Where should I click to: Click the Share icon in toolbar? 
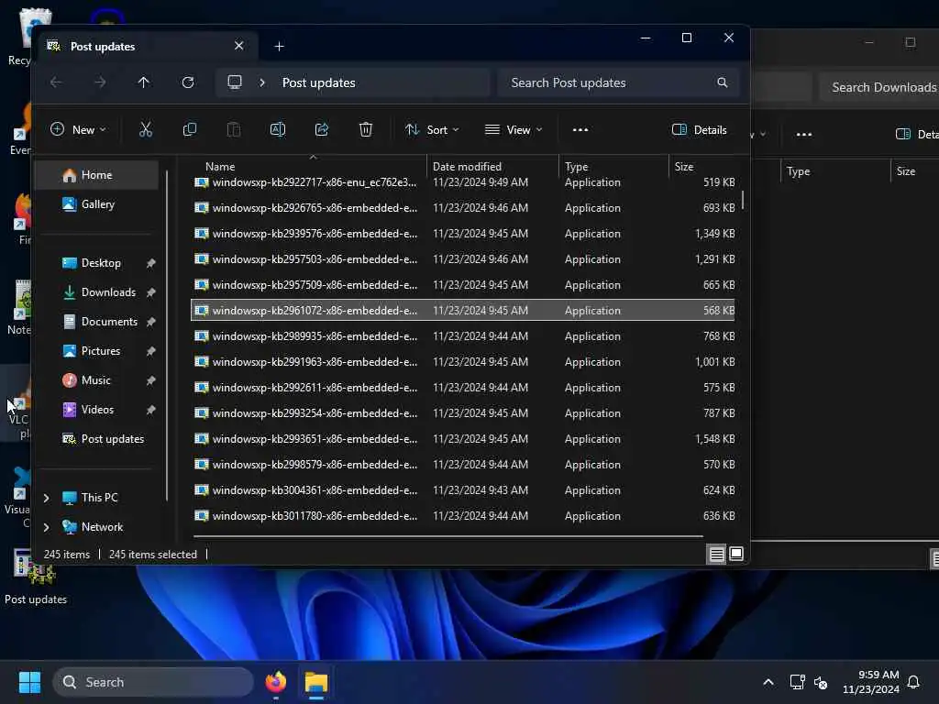(x=322, y=129)
